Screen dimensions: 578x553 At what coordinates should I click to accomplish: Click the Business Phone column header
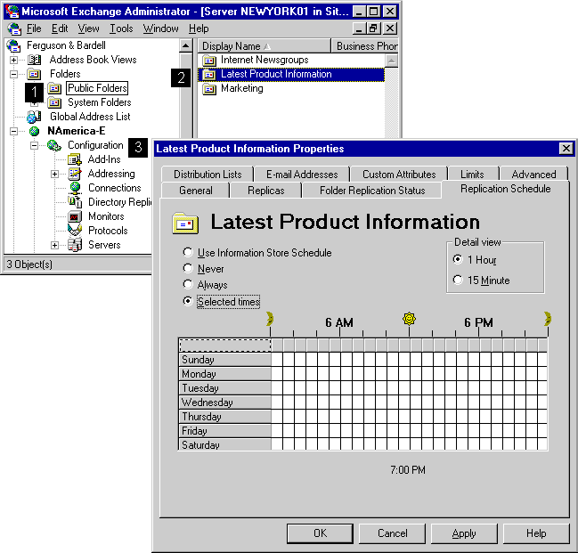(x=364, y=46)
